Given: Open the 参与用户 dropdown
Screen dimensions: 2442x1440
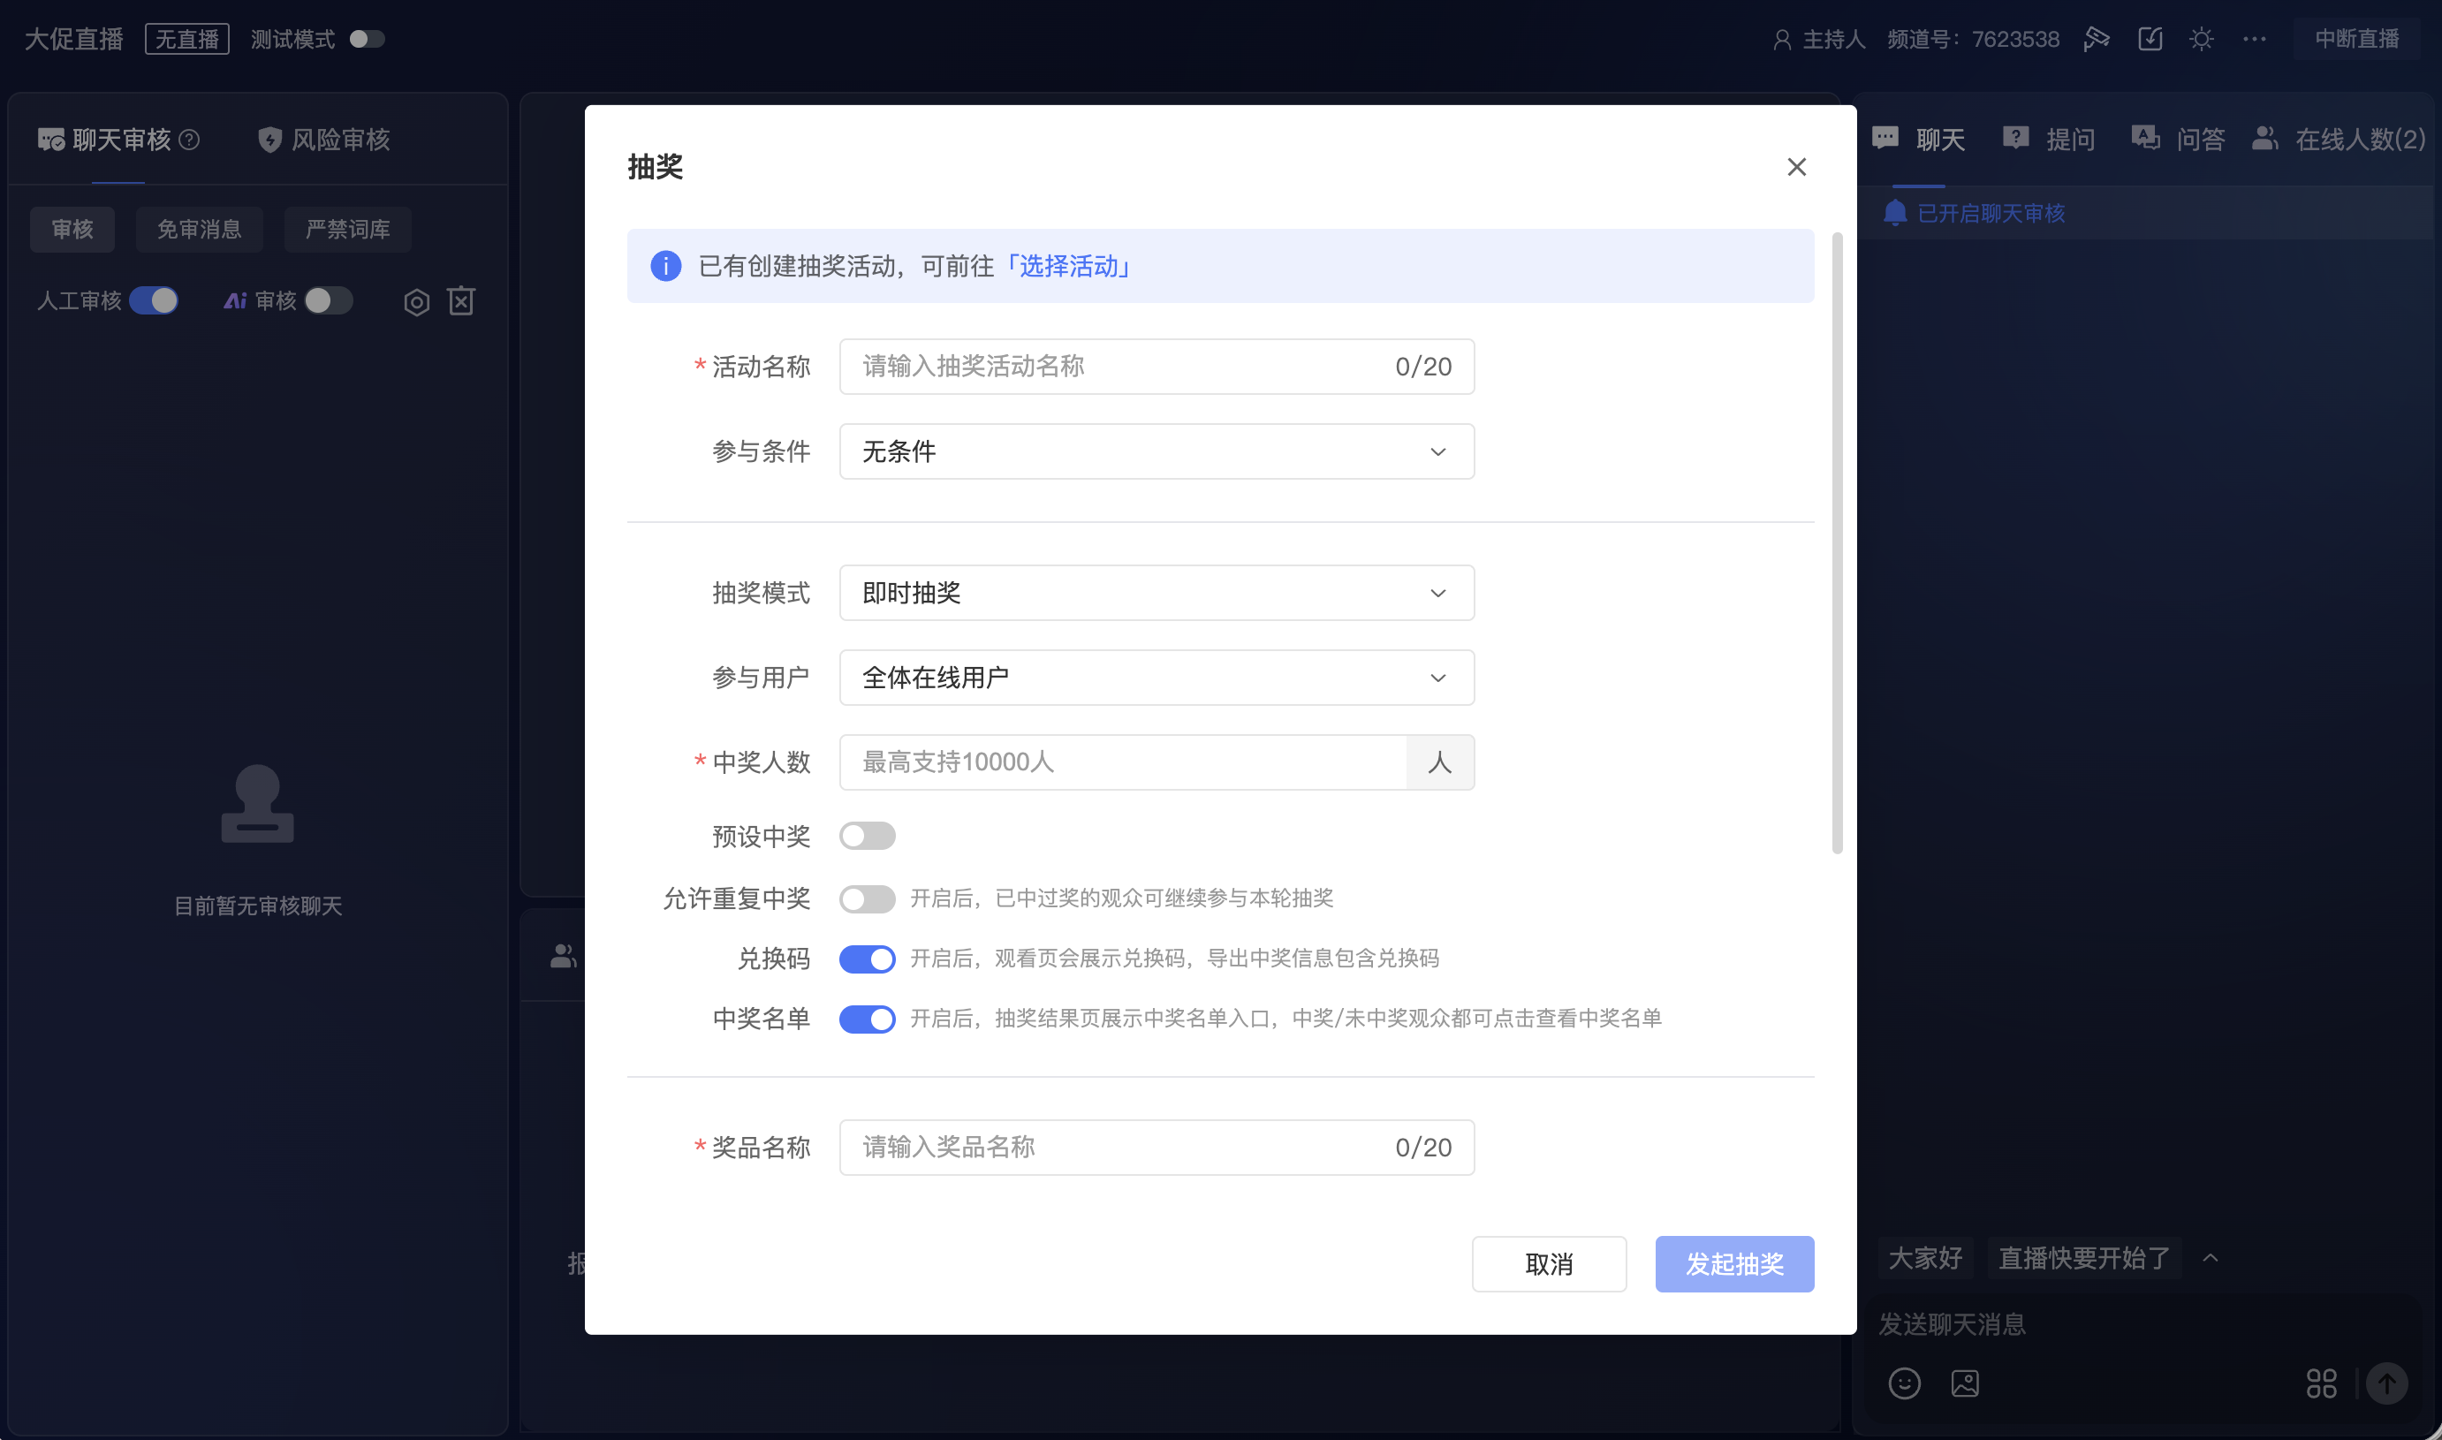Looking at the screenshot, I should click(x=1157, y=678).
